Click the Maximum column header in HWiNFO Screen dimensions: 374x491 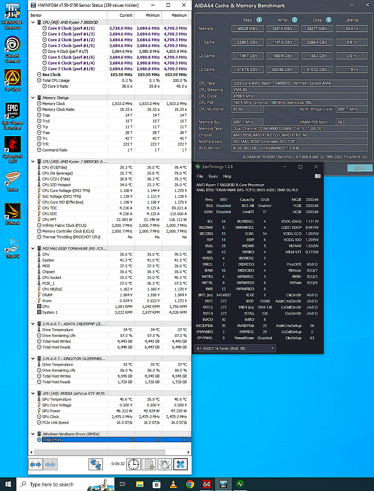[x=175, y=15]
